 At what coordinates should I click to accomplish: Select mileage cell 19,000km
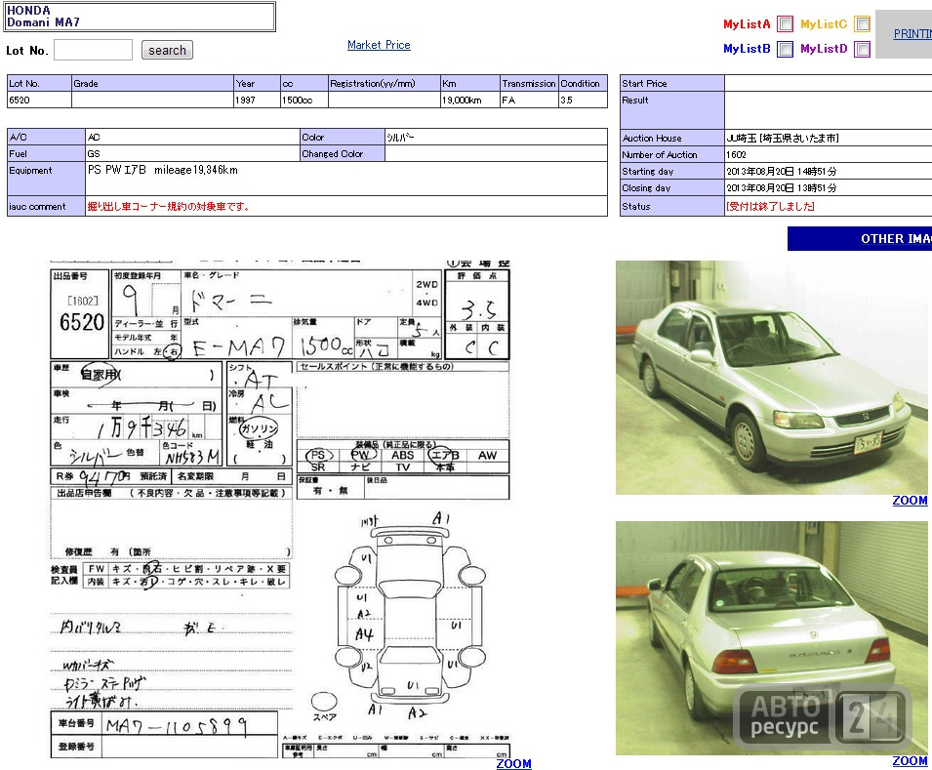tap(469, 100)
